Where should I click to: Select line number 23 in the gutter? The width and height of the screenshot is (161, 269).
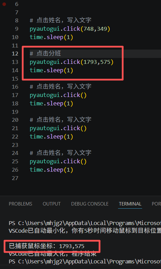(x=15, y=145)
